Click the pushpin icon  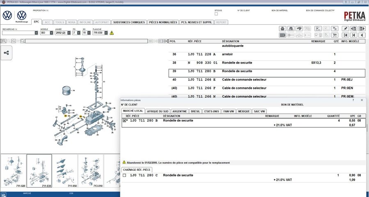tap(345, 28)
